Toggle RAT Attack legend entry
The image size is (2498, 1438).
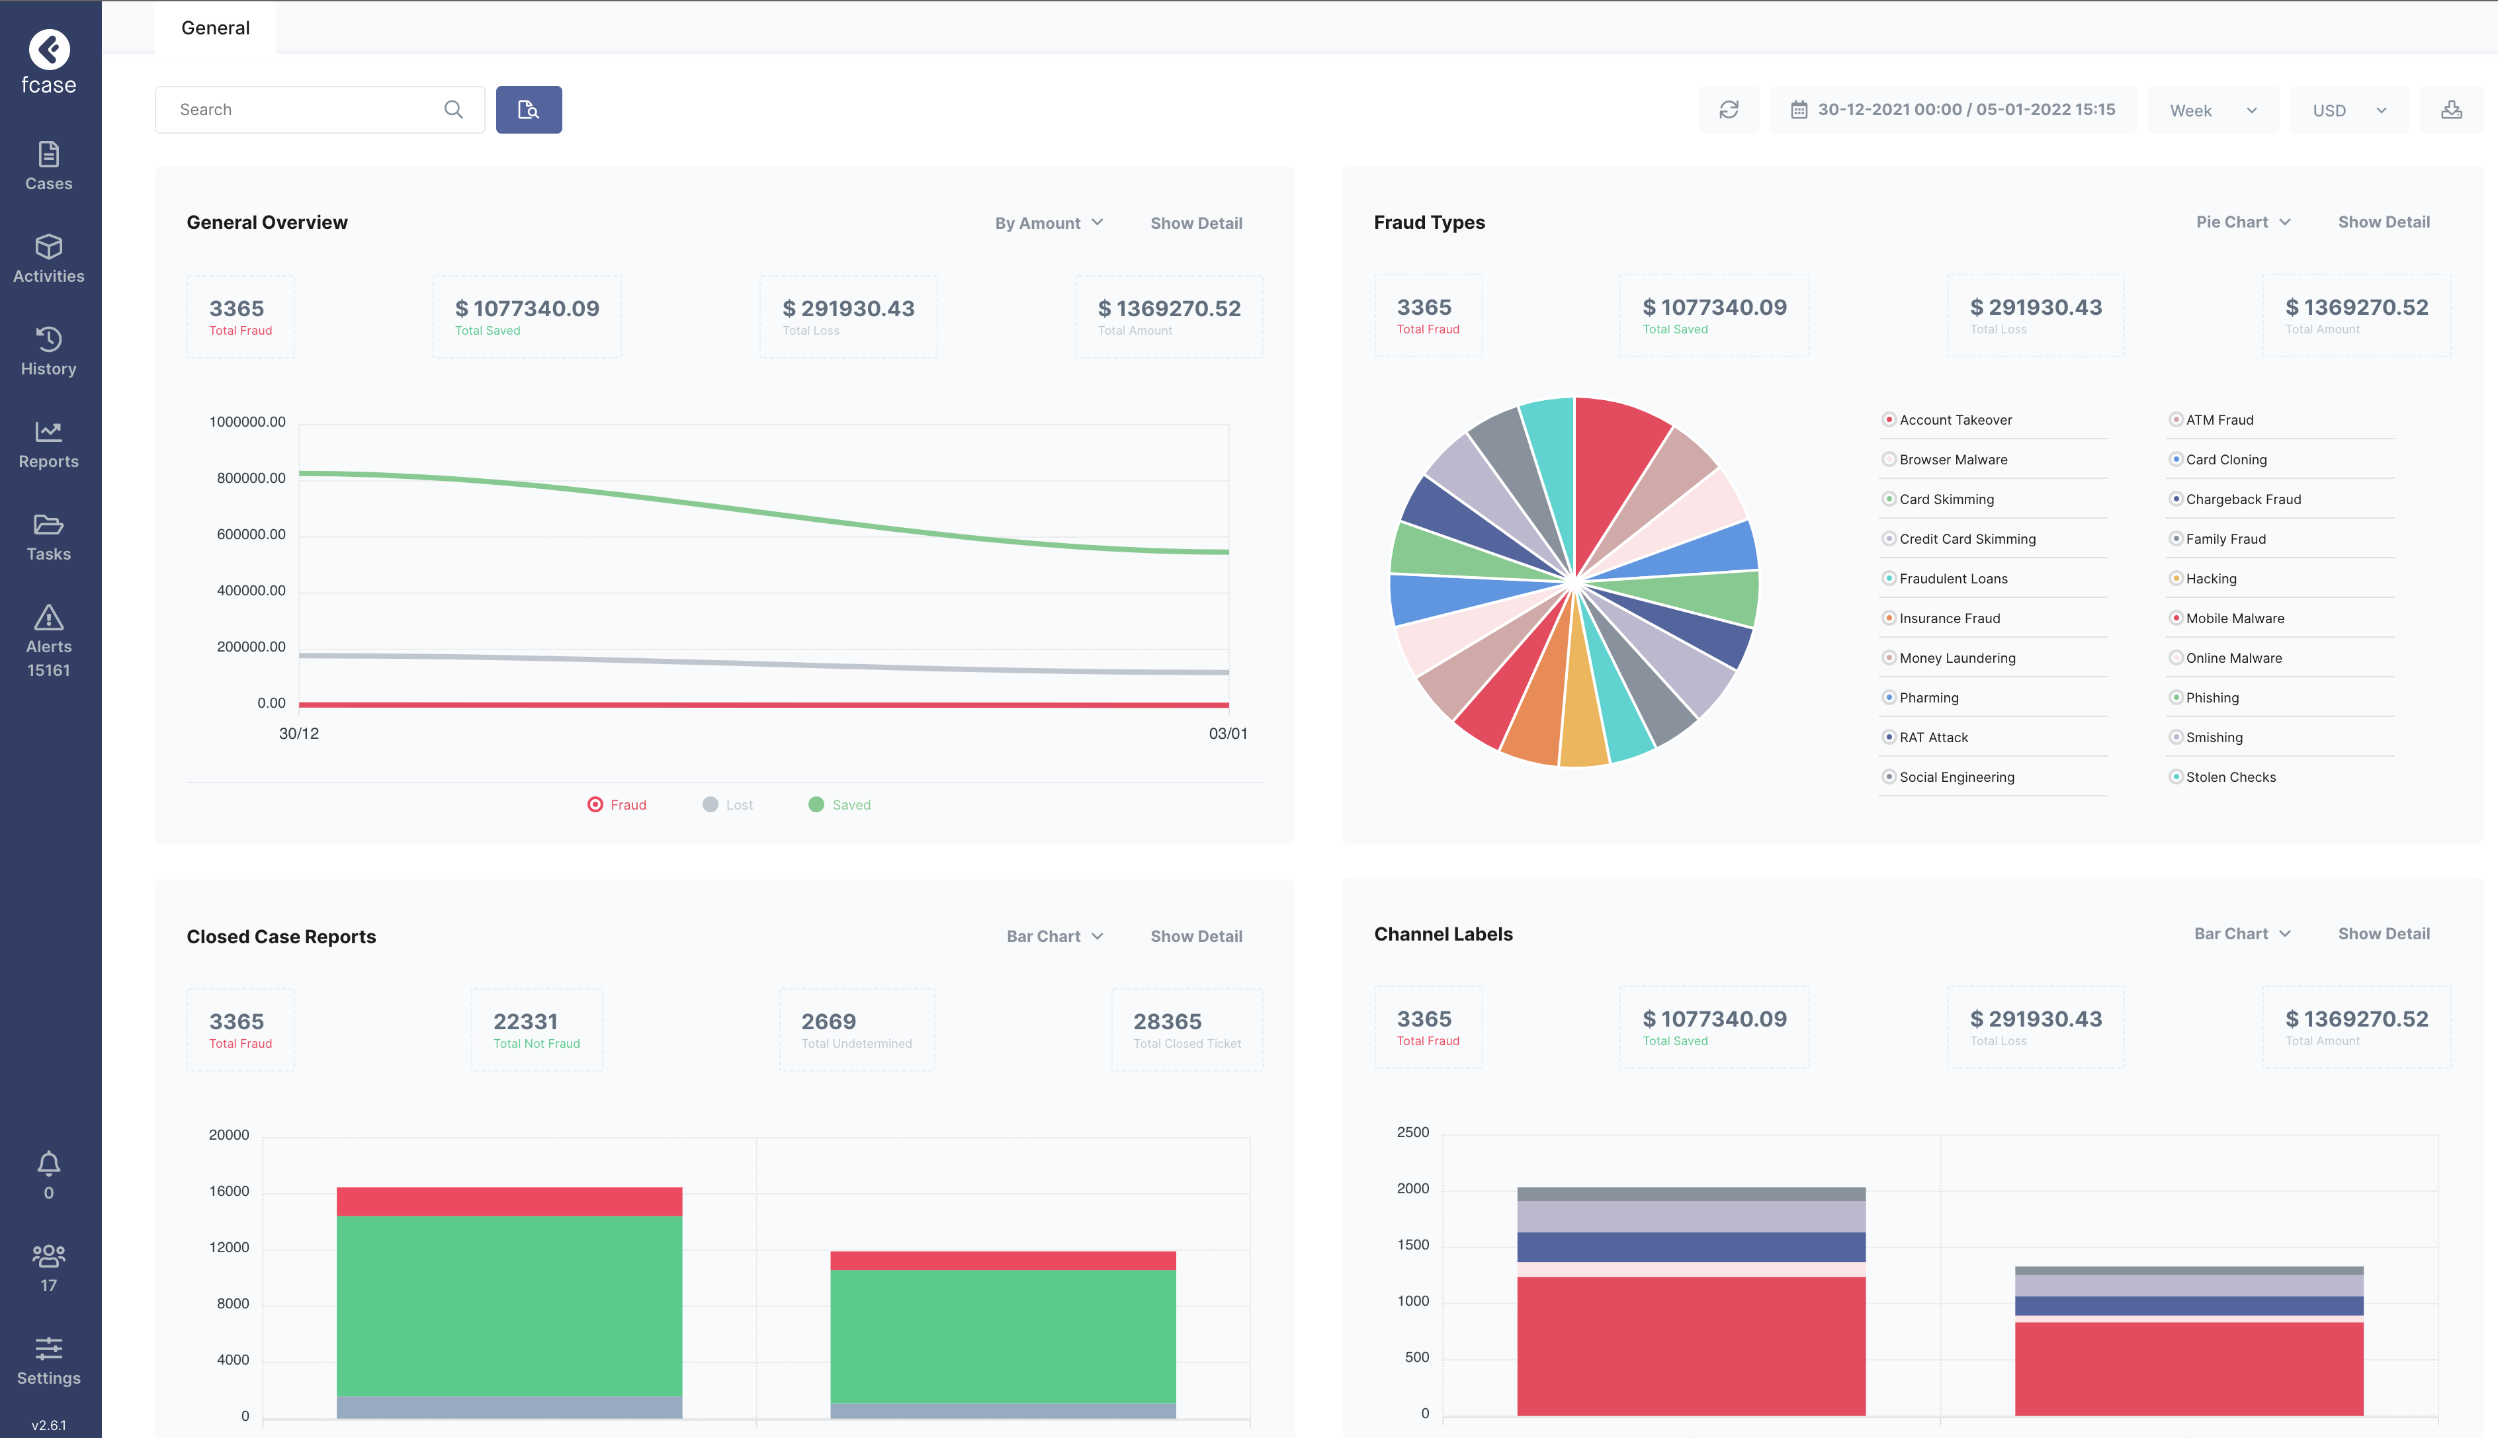(1925, 738)
